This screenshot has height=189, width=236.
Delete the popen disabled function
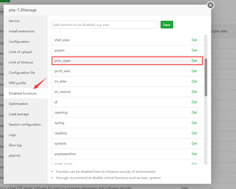pos(194,50)
